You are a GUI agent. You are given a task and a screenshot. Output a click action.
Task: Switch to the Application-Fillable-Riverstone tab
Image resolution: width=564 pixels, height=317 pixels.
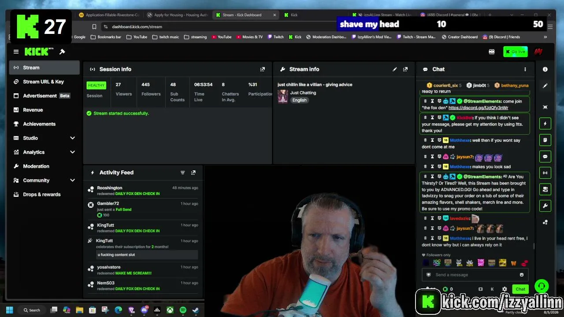(x=109, y=15)
